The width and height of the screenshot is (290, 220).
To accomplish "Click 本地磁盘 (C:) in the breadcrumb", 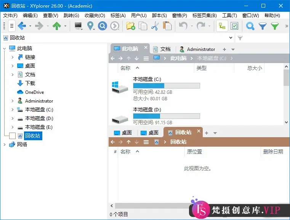I will click(x=211, y=58).
